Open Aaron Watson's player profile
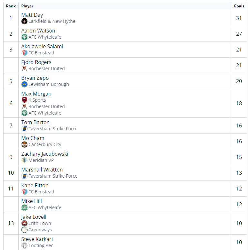 pos(38,31)
